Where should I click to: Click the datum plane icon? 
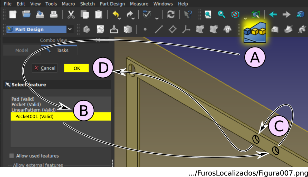172,29
